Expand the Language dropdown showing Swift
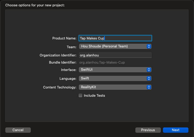 [113, 78]
